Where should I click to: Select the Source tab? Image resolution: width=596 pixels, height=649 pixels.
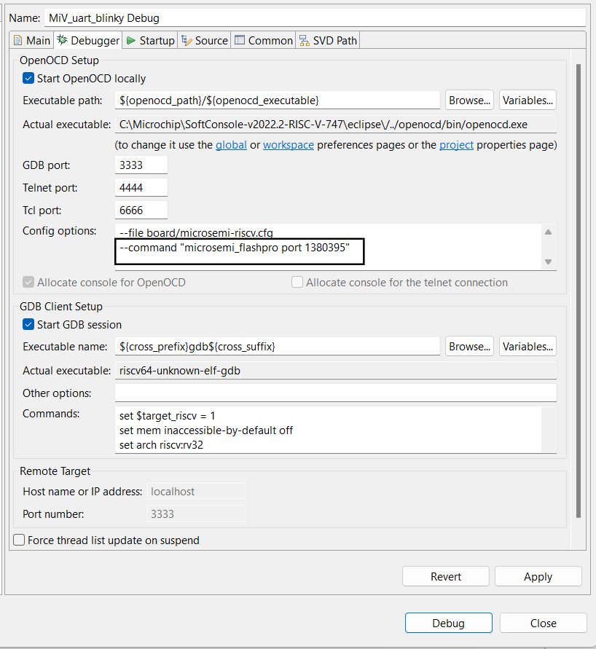coord(205,41)
